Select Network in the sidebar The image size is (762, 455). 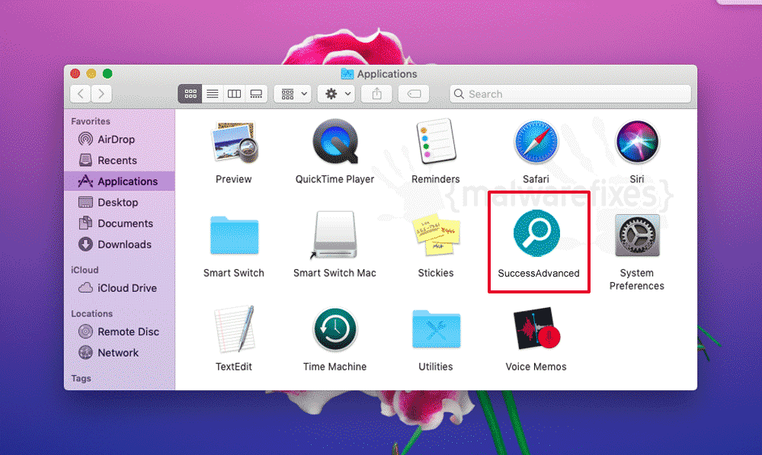click(x=120, y=353)
